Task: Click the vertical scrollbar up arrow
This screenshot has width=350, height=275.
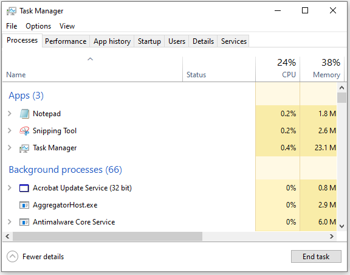Action: (341, 88)
